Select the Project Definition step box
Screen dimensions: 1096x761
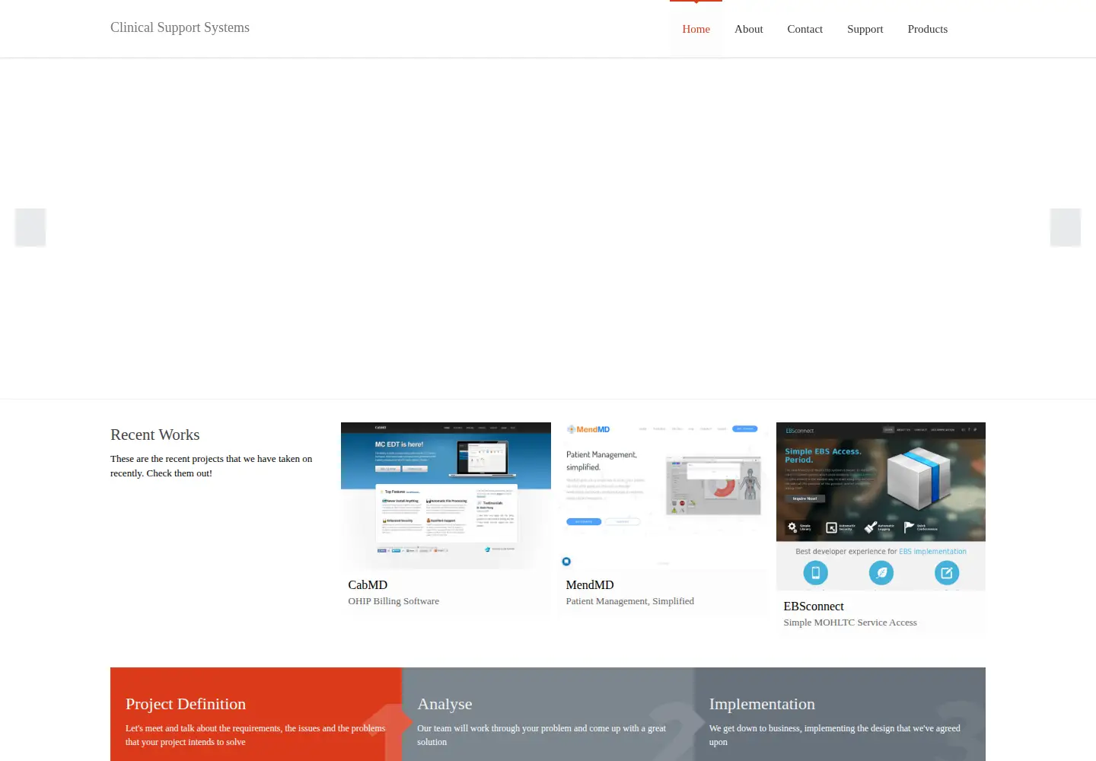256,714
